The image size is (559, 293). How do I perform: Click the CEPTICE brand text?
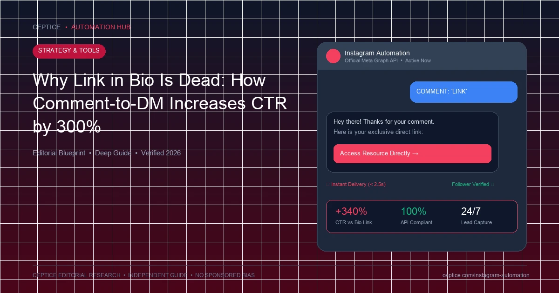(47, 27)
